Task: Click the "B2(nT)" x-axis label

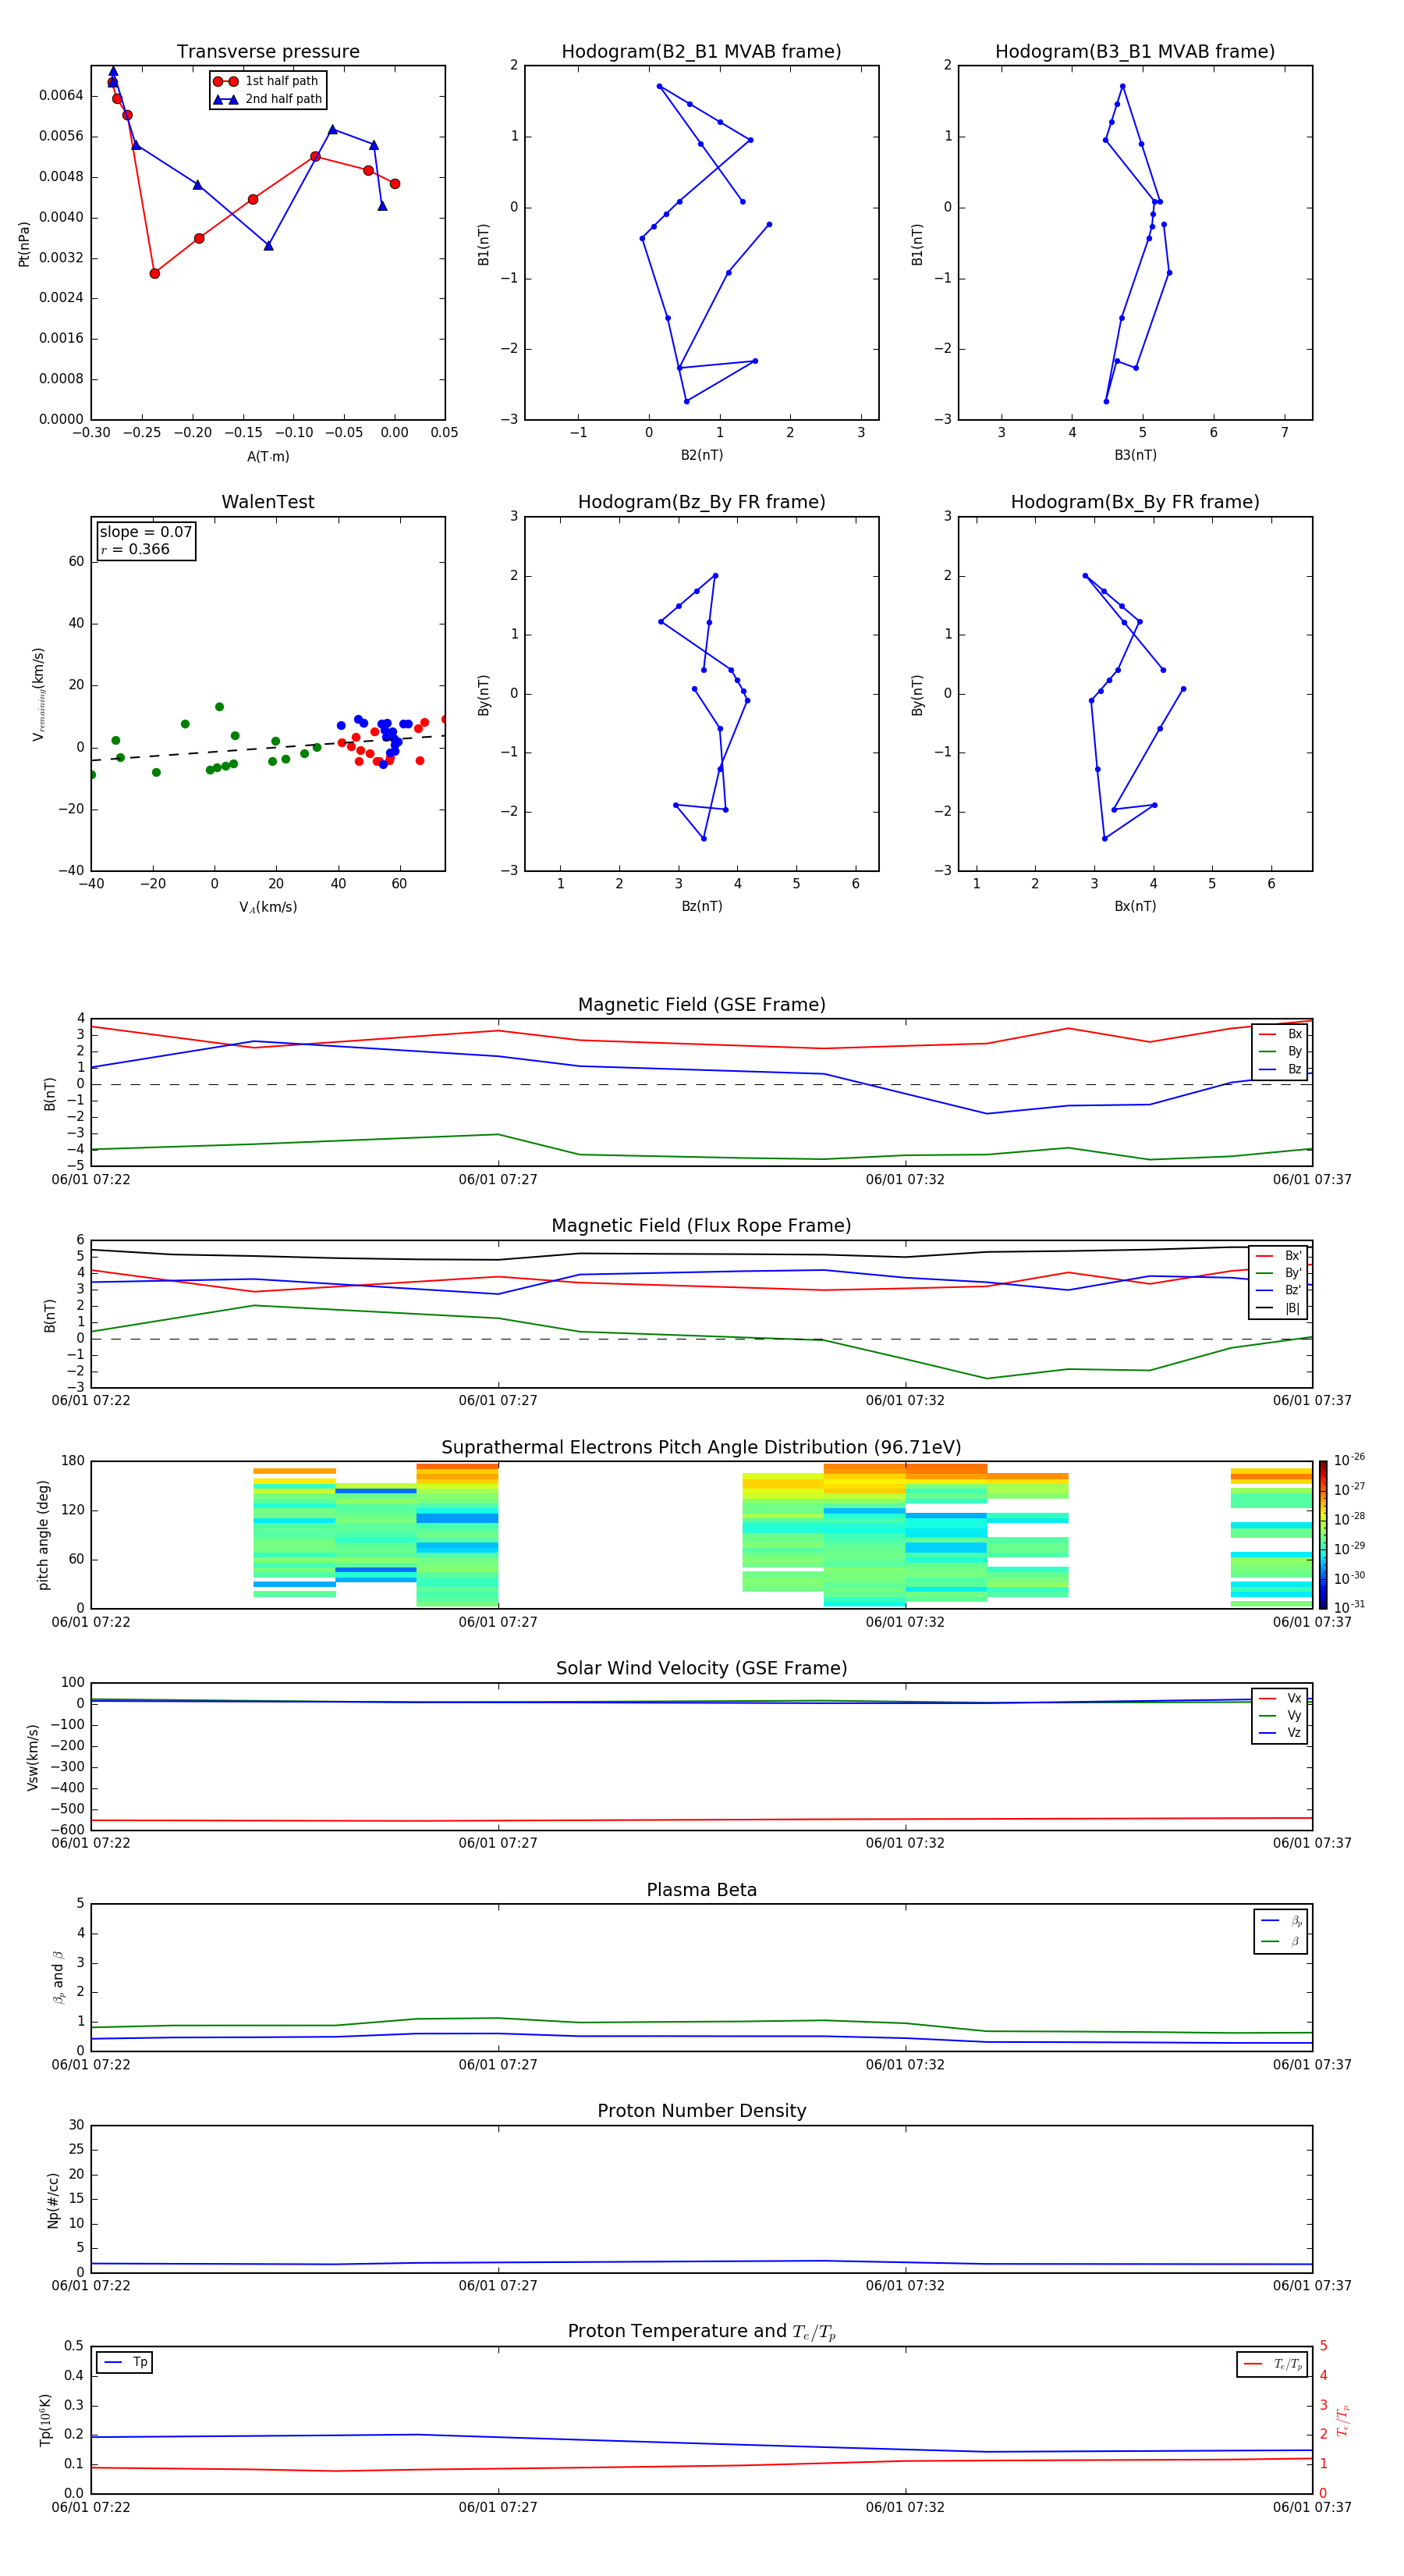Action: pyautogui.click(x=701, y=455)
